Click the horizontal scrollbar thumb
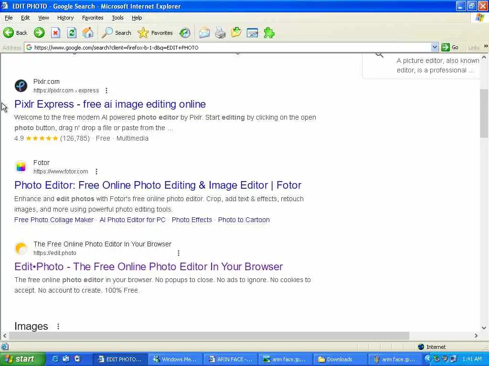 click(209, 336)
